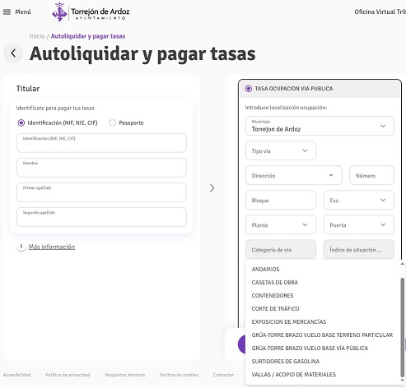Click the Índice de situación field

359,249
